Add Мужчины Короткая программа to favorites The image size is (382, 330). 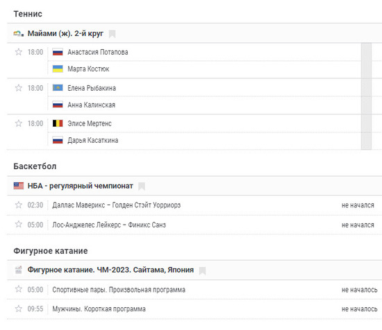click(x=19, y=309)
